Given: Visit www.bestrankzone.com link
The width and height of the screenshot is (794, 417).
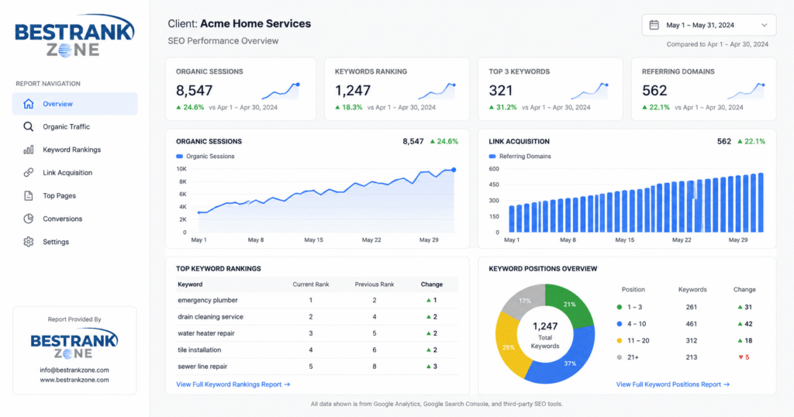Looking at the screenshot, I should click(74, 380).
